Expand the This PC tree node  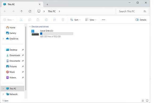3,89
